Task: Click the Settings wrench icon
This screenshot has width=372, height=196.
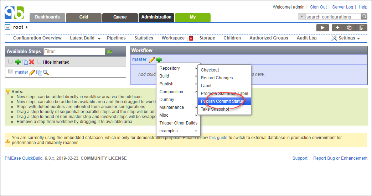Action: (x=334, y=38)
